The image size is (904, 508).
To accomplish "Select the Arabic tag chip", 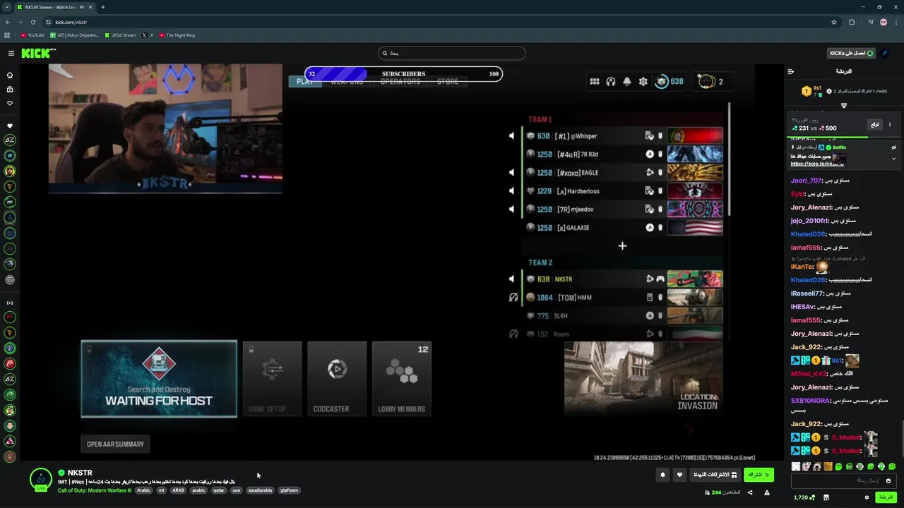I will [144, 490].
